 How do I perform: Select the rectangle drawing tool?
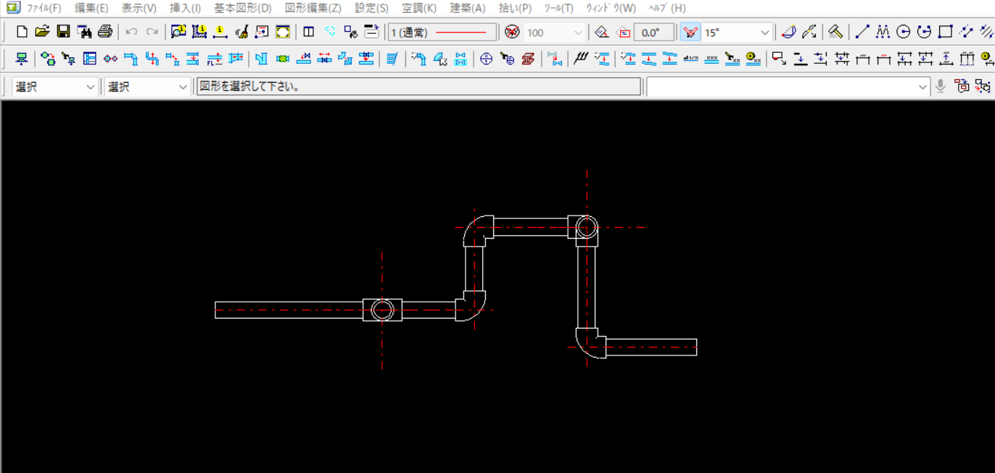pos(945,32)
